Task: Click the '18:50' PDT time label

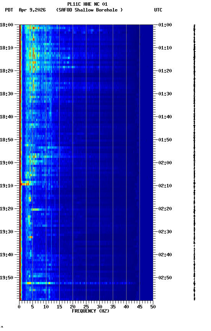Action: (x=6, y=140)
